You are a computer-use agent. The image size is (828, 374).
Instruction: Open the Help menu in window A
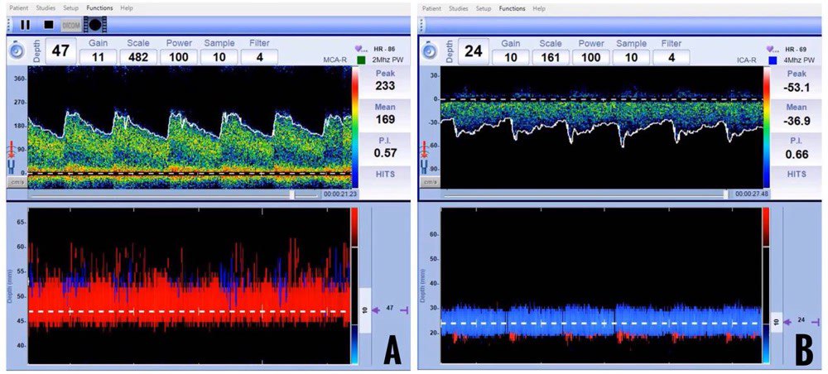click(x=127, y=8)
